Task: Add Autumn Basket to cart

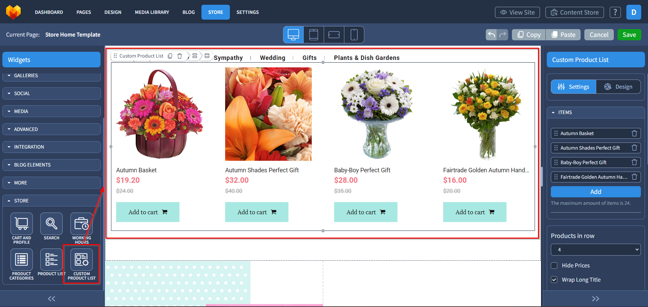Action: coord(148,212)
